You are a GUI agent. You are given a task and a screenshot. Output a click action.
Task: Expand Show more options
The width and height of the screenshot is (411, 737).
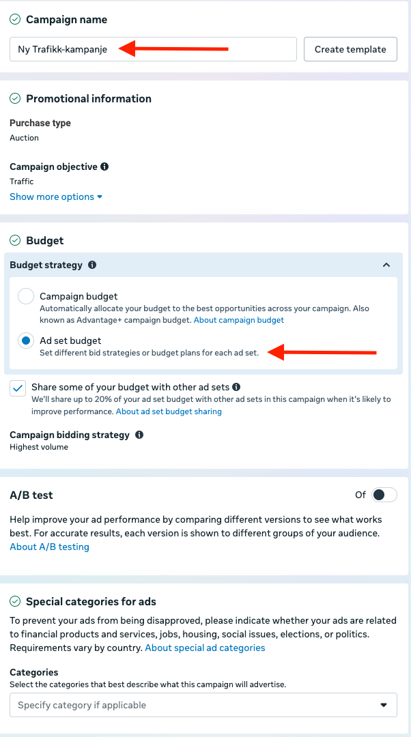[x=56, y=197]
